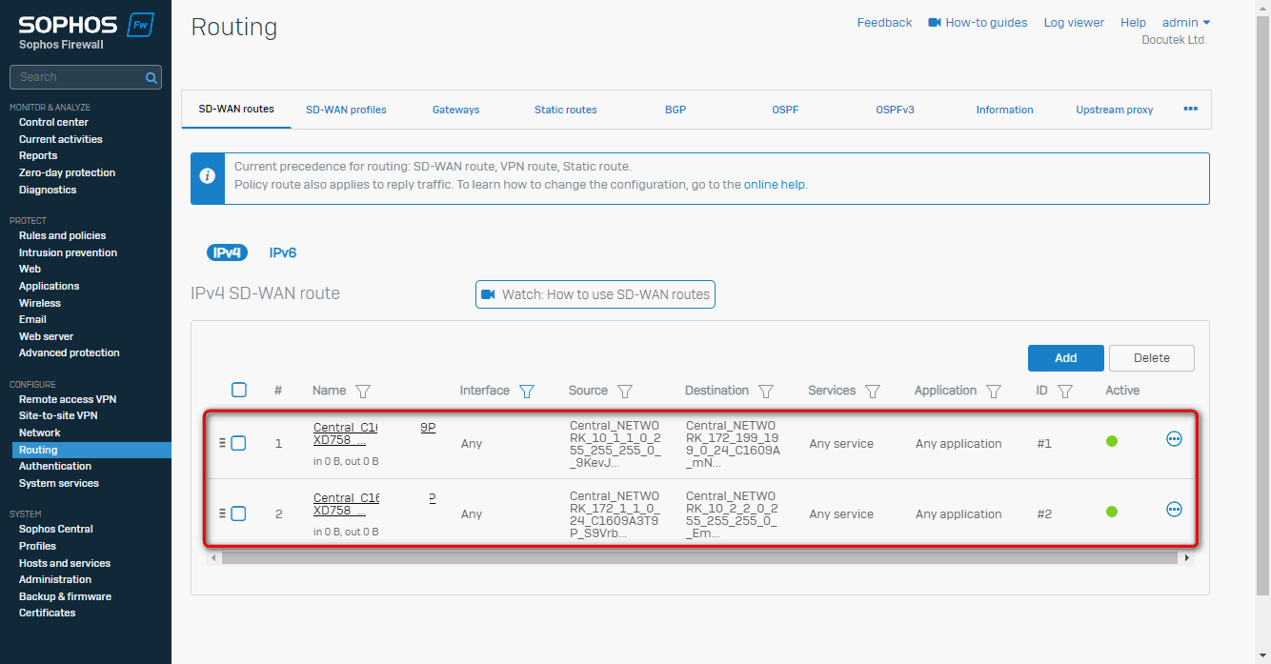Image resolution: width=1271 pixels, height=664 pixels.
Task: Open Diagnostics in sidebar
Action: [x=48, y=190]
